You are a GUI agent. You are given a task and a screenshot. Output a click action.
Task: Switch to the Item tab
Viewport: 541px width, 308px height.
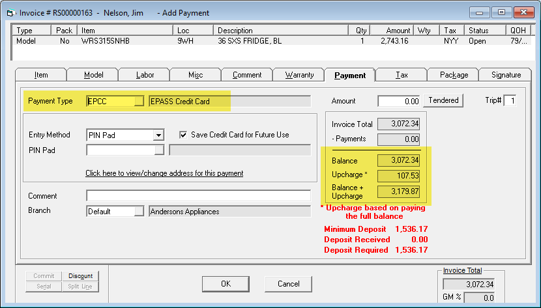click(x=41, y=75)
